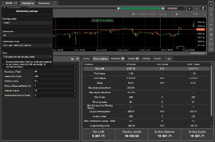Select the Net profit row in Summary
This screenshot has width=215, height=142.
coord(147,69)
